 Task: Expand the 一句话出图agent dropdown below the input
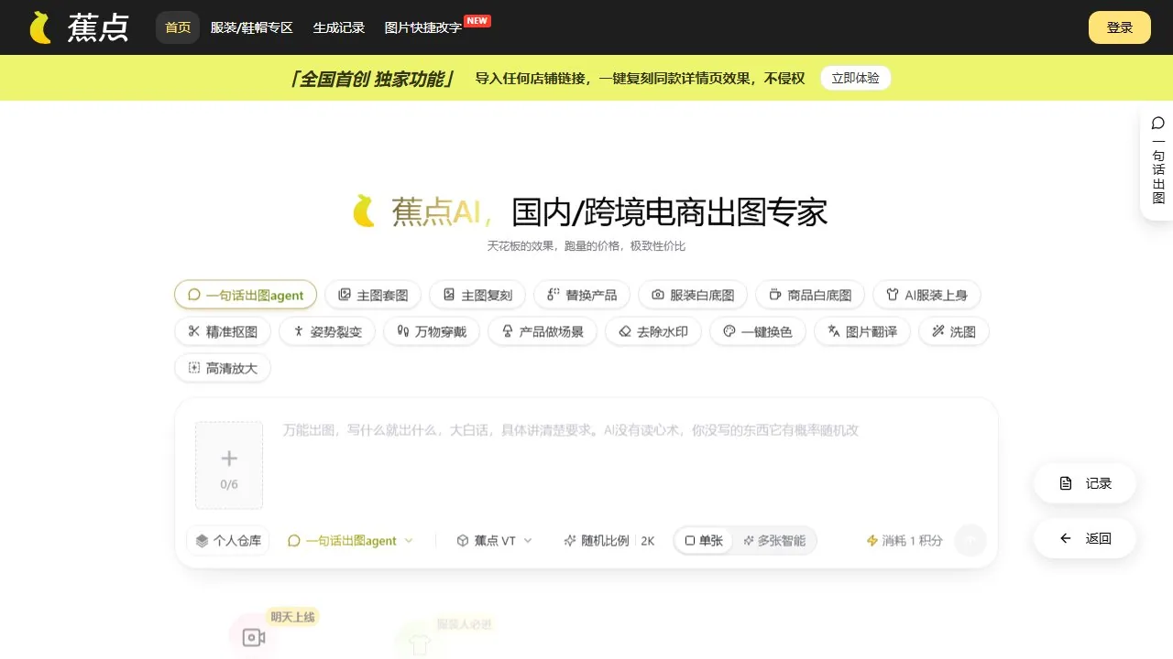350,541
